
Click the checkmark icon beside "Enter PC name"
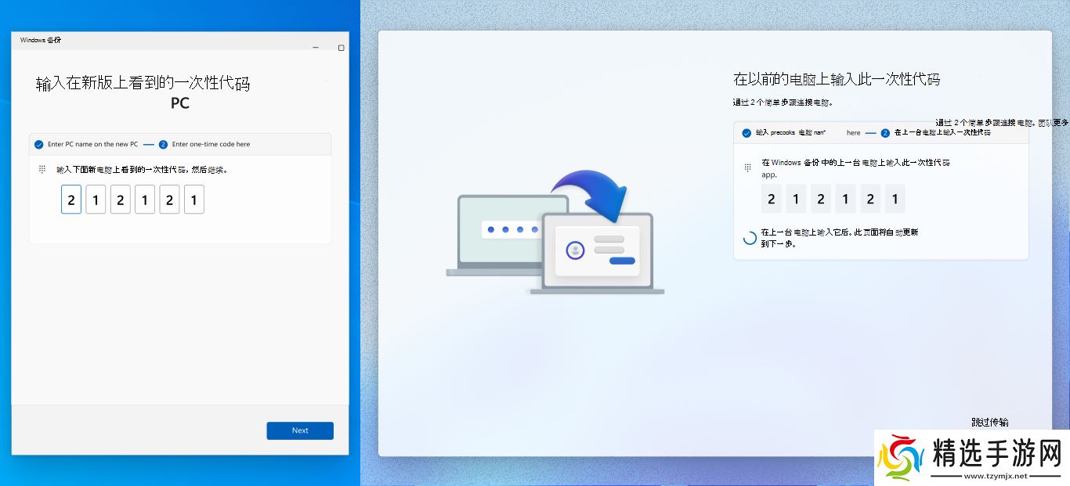38,145
